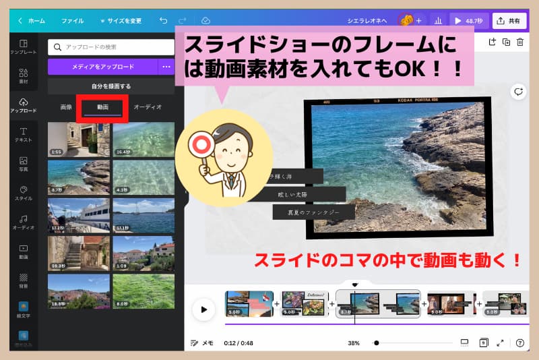Toggle the timeline thumbnail view icon
The image size is (539, 360).
pyautogui.click(x=464, y=342)
